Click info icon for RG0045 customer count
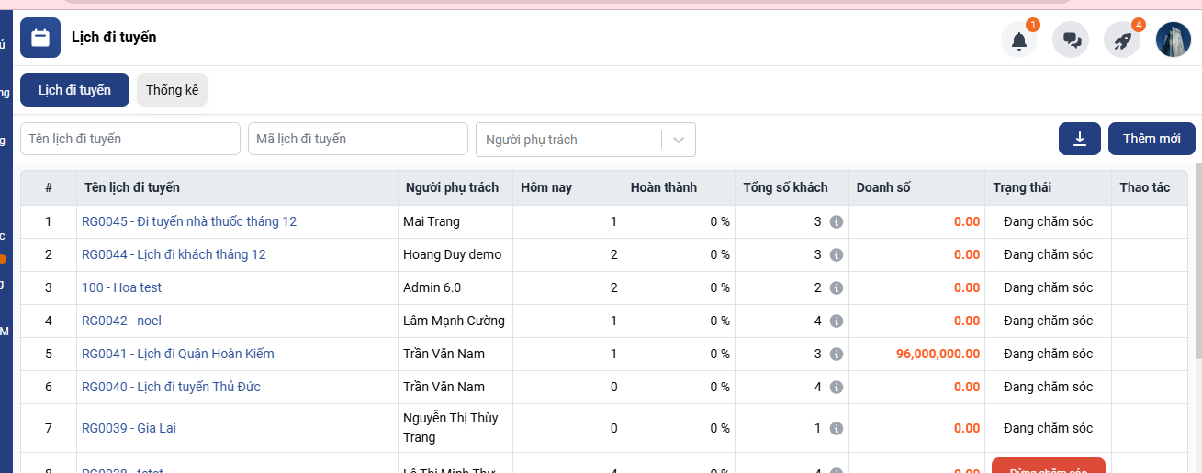1202x473 pixels. coord(836,222)
